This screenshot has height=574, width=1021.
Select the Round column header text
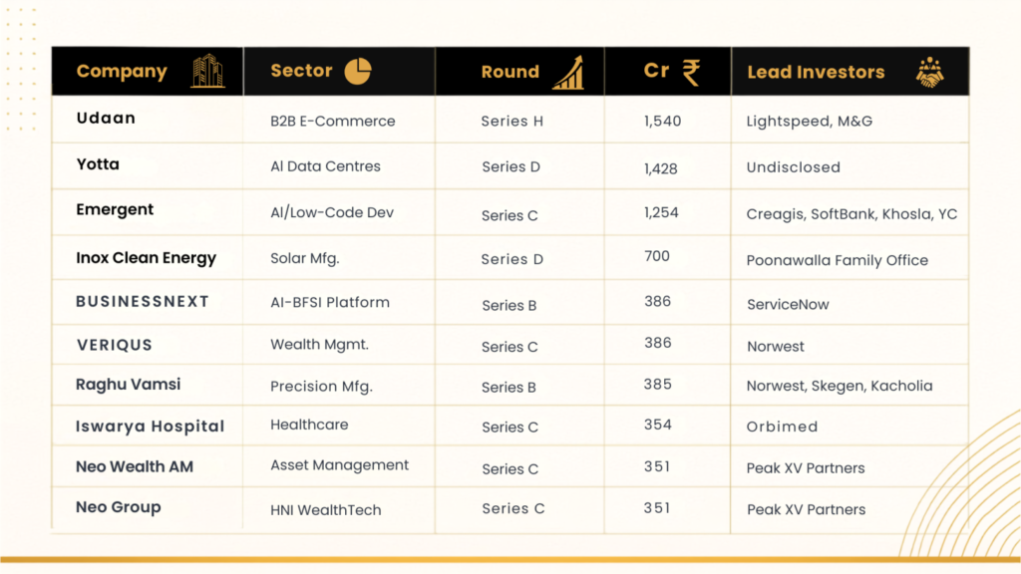(510, 72)
